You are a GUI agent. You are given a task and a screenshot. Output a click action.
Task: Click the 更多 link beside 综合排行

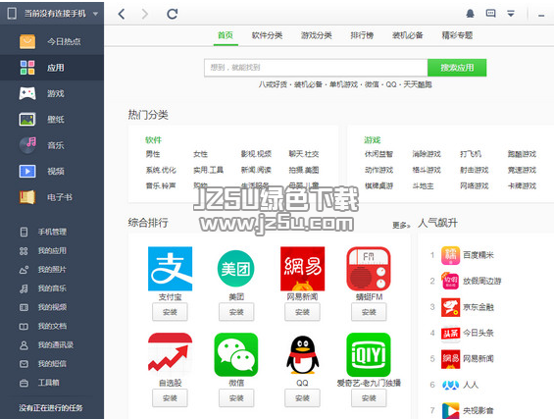(401, 226)
